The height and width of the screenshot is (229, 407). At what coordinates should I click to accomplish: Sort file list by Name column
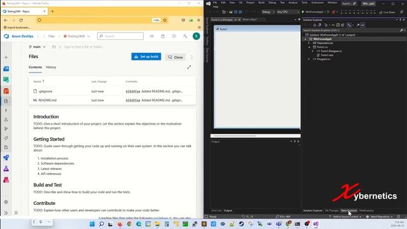(39, 81)
